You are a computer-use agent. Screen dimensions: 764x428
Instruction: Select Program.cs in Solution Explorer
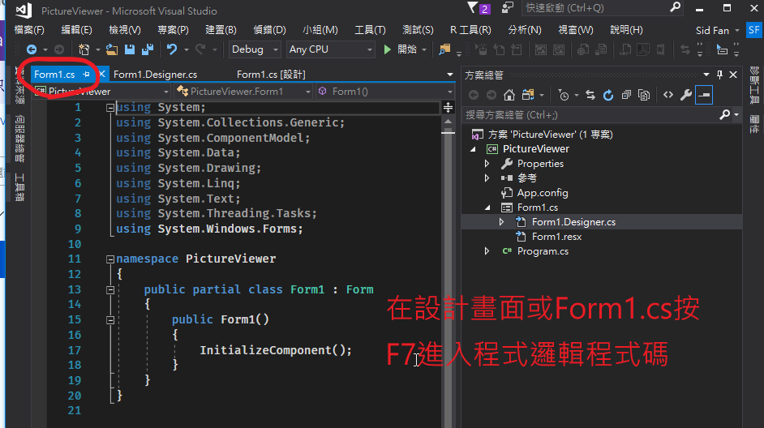tap(543, 251)
